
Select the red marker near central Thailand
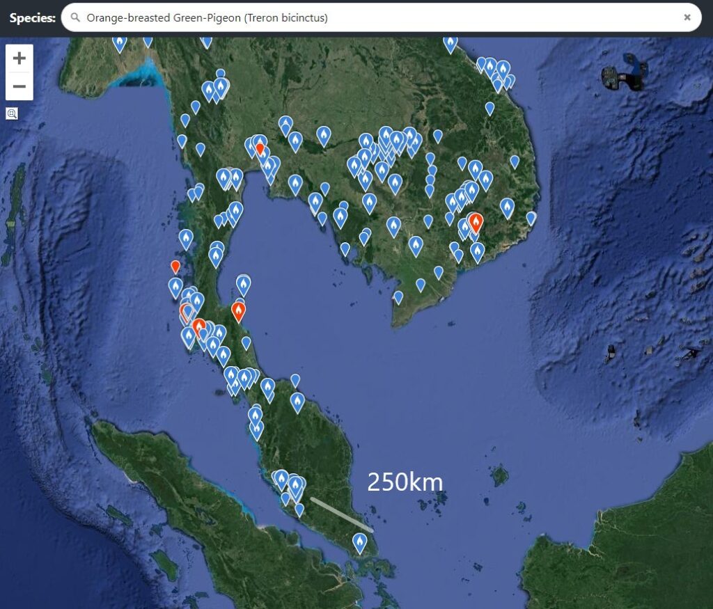pos(259,148)
